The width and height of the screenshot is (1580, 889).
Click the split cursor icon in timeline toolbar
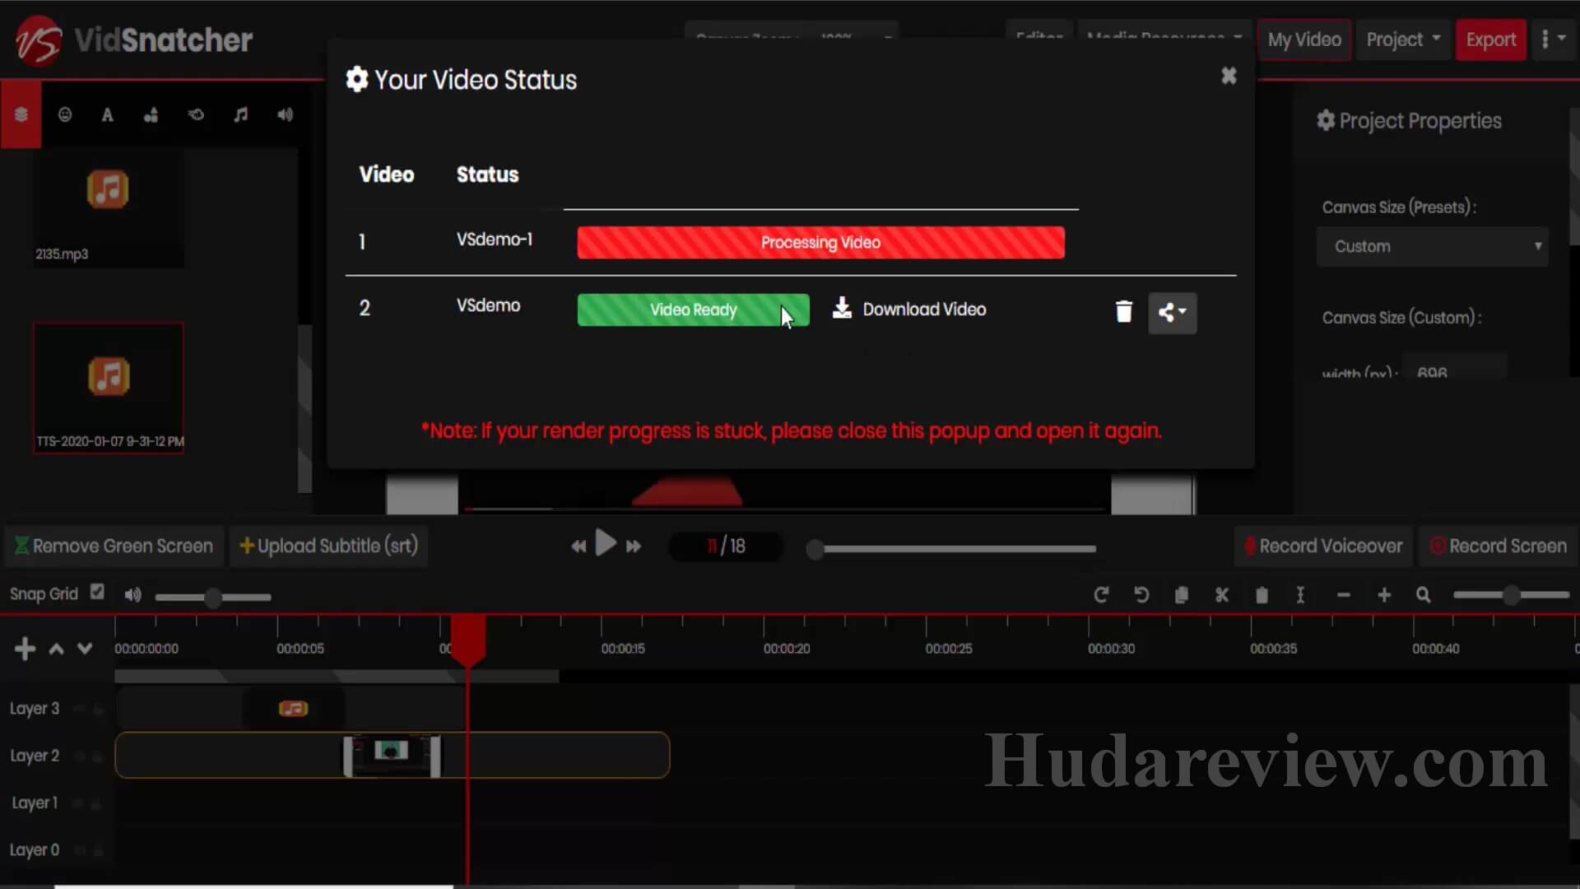[1300, 594]
